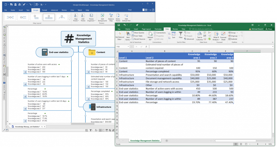This screenshot has height=147, width=277.
Task: Click the New sheet plus icon in Excel
Action: 167,141
